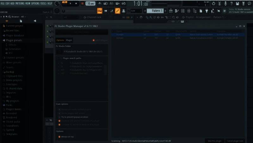Open the plugin picker plug icon
The height and width of the screenshot is (143, 253).
207,11
